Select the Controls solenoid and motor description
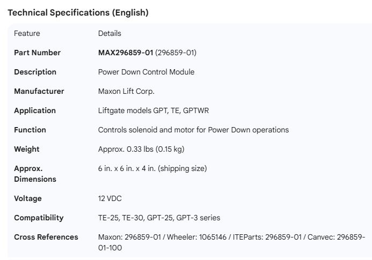The width and height of the screenshot is (372, 260). (x=193, y=130)
